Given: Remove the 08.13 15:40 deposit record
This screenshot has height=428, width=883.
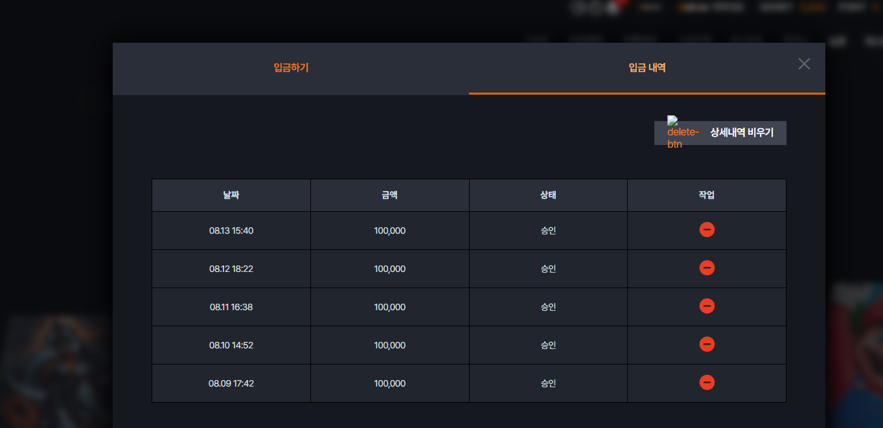Looking at the screenshot, I should click(x=707, y=230).
